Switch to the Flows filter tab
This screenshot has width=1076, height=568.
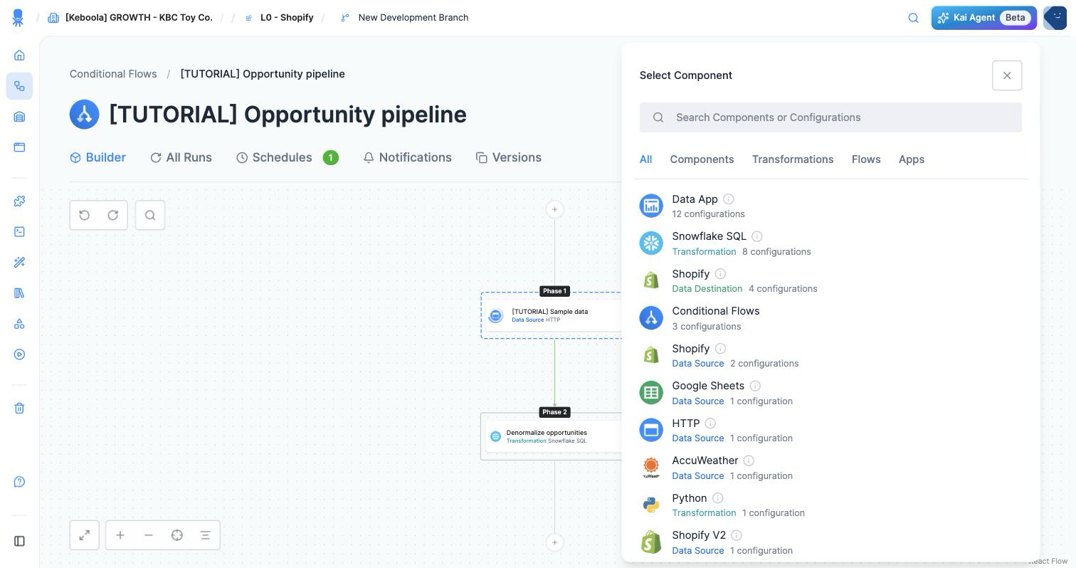[x=866, y=159]
